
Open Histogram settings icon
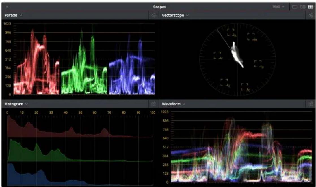[x=153, y=104]
